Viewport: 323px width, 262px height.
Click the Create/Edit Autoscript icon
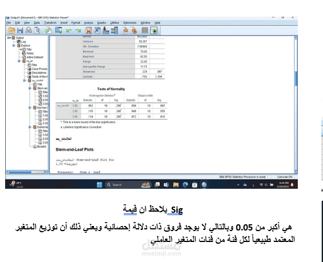(125, 30)
